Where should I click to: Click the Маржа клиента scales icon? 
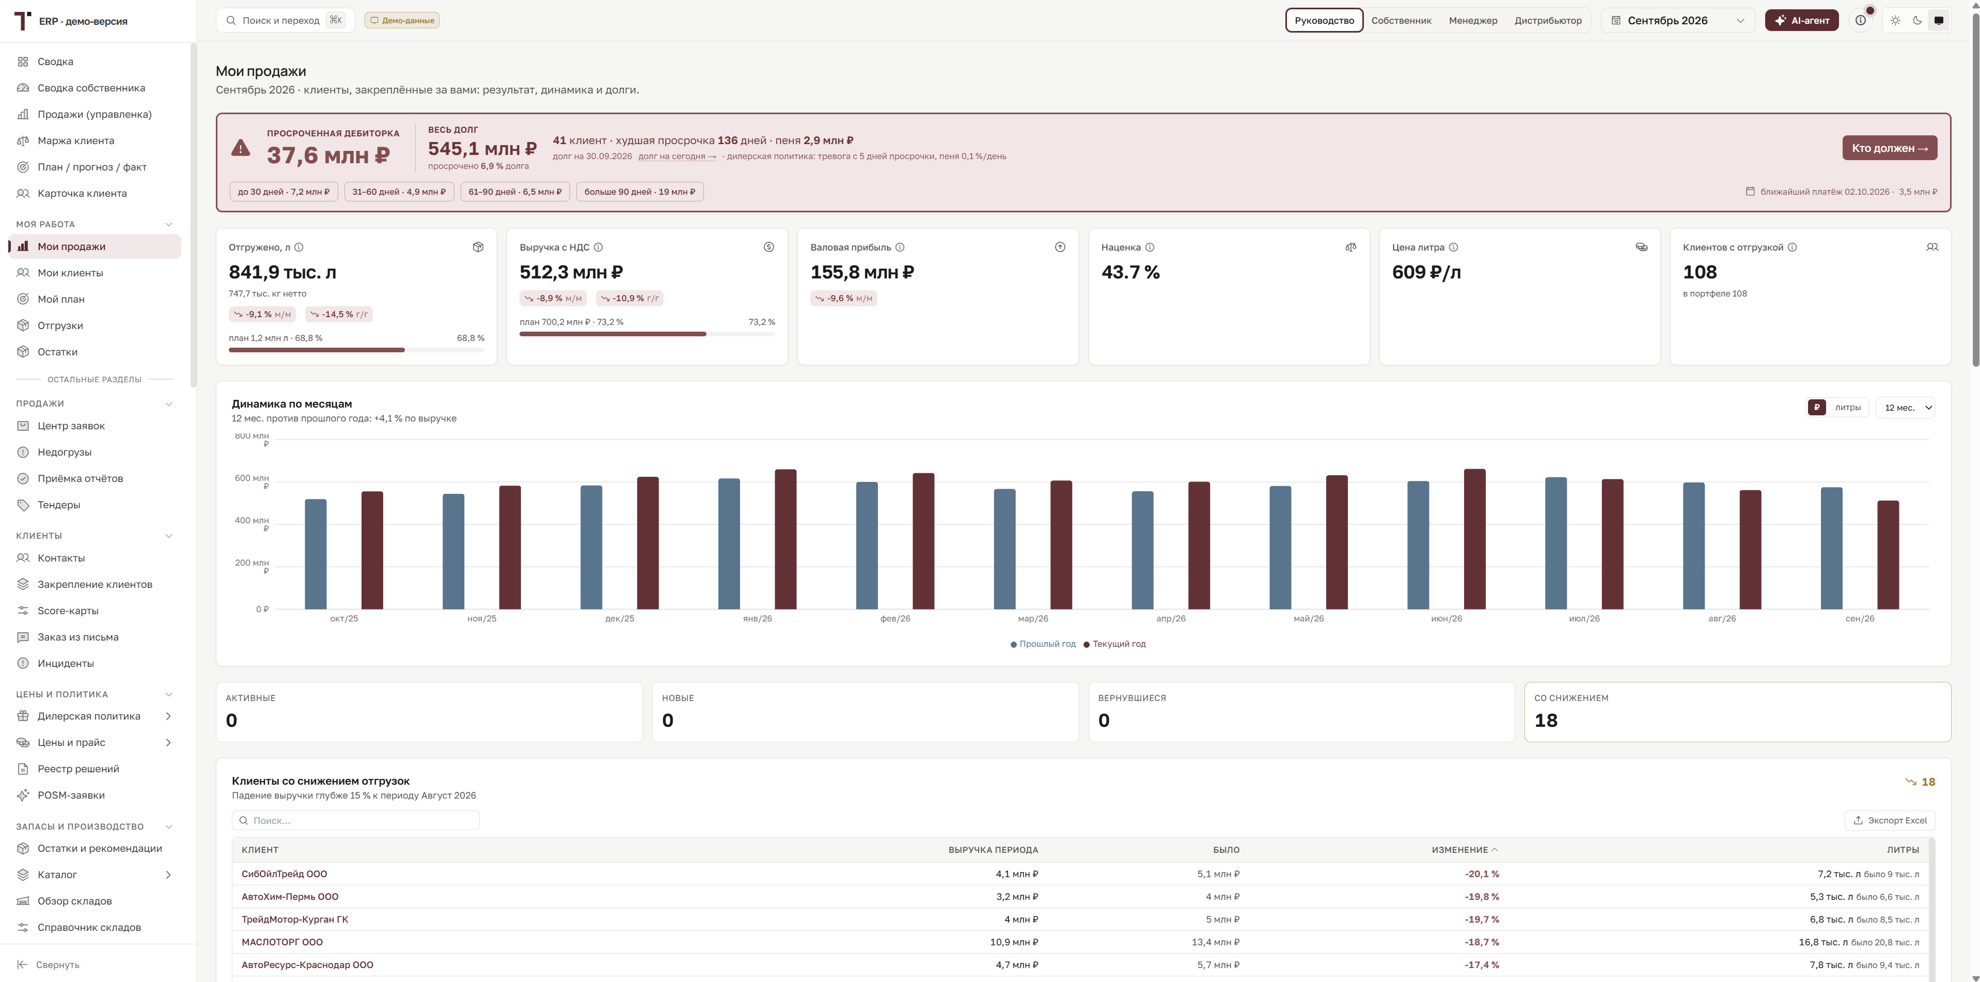[23, 141]
